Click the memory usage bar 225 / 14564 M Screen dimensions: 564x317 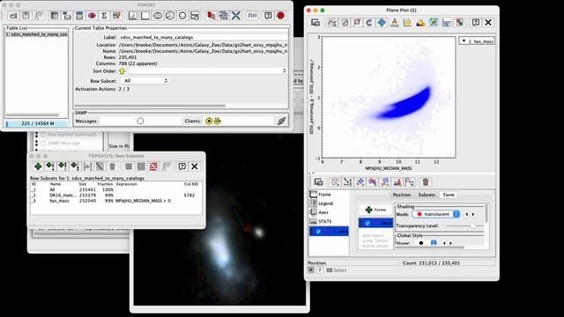[36, 123]
